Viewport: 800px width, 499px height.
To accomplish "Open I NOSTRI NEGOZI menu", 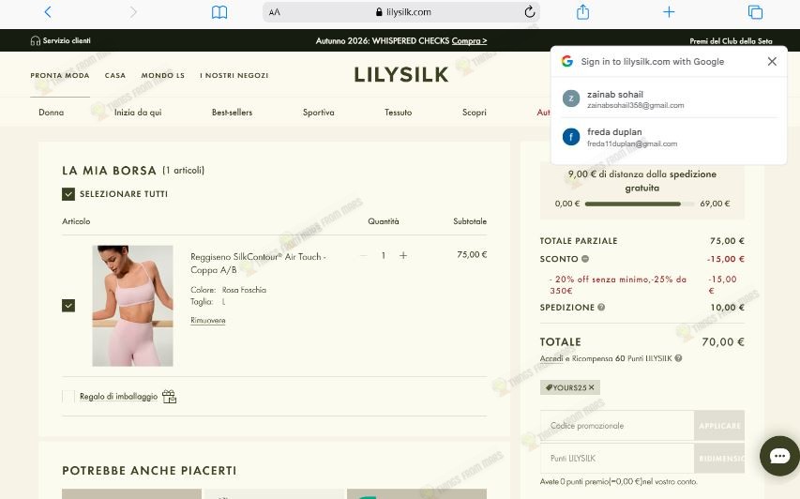I will click(x=234, y=76).
